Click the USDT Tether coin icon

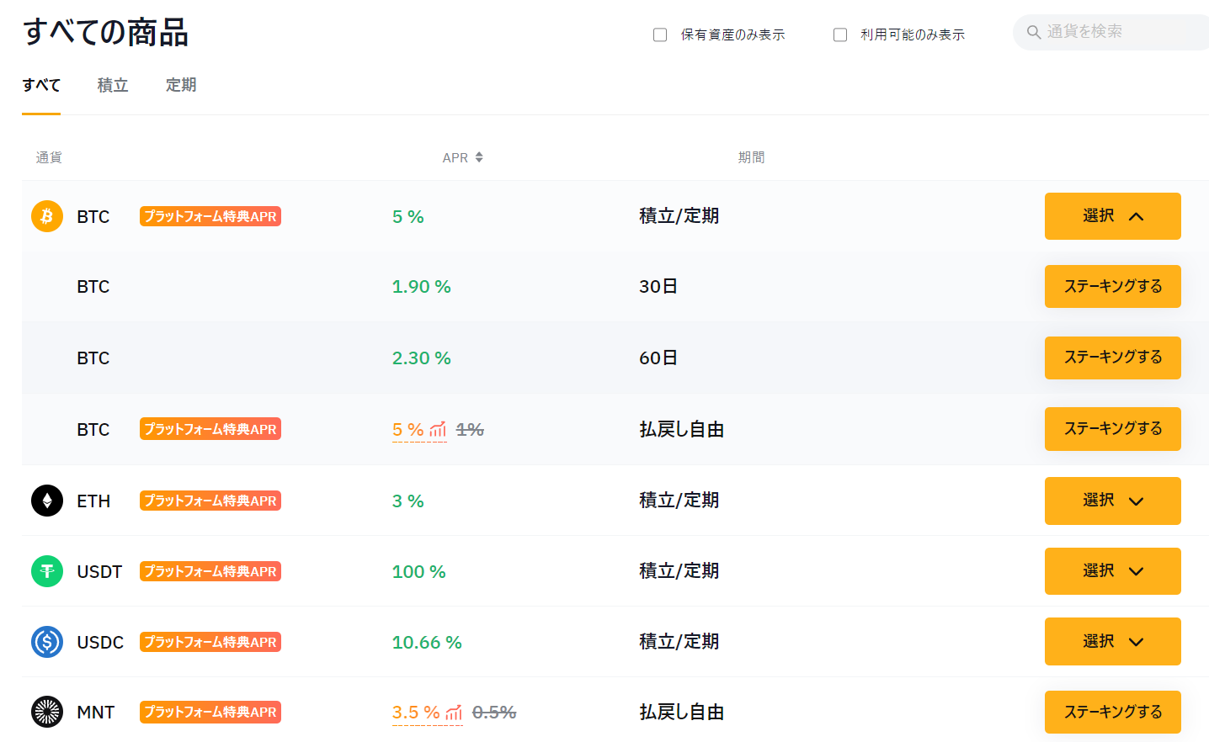pos(47,571)
